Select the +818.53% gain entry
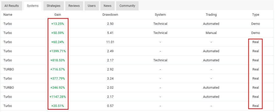Viewport: 275px width, 112px height. point(58,60)
